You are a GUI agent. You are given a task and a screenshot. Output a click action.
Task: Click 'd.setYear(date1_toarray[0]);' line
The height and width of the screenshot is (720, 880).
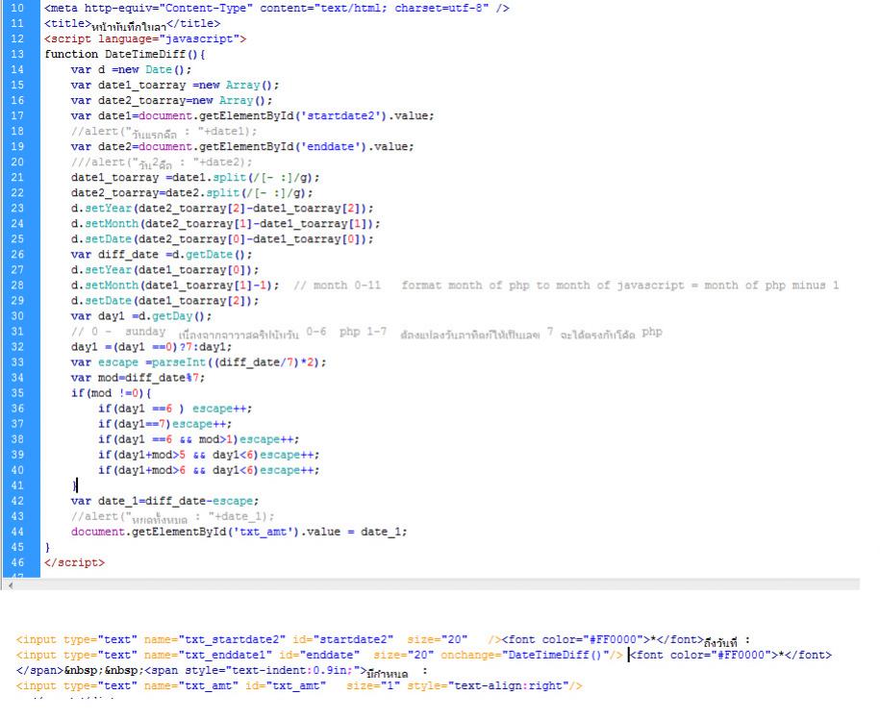164,270
